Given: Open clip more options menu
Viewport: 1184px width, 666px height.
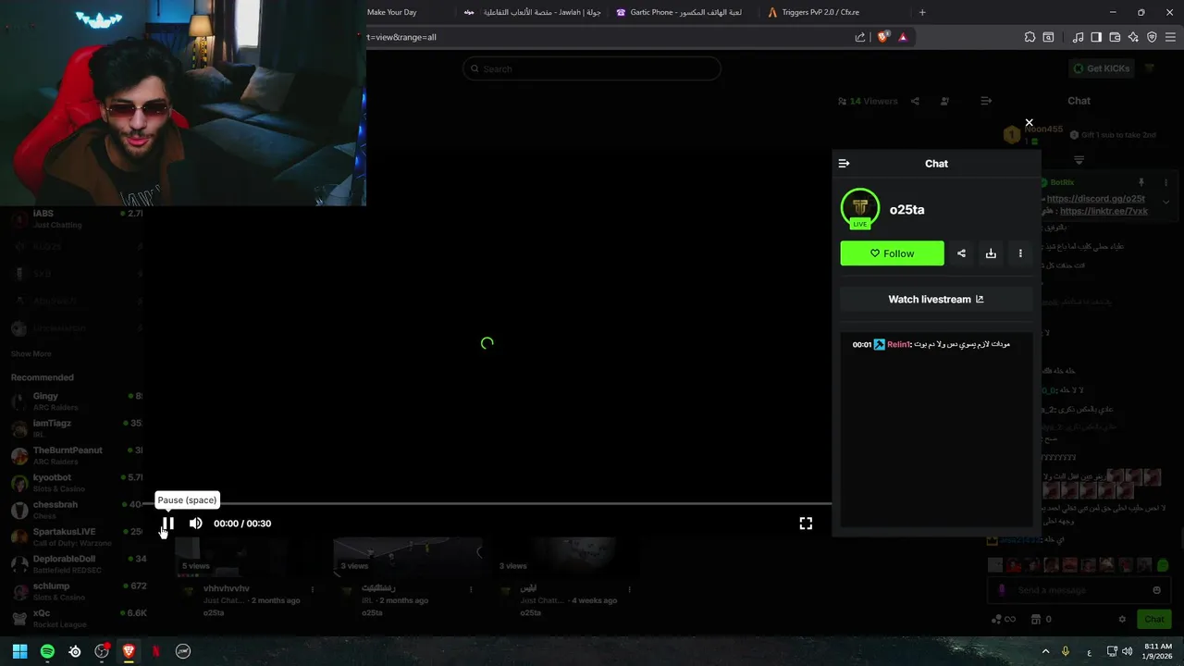Looking at the screenshot, I should (x=1020, y=253).
